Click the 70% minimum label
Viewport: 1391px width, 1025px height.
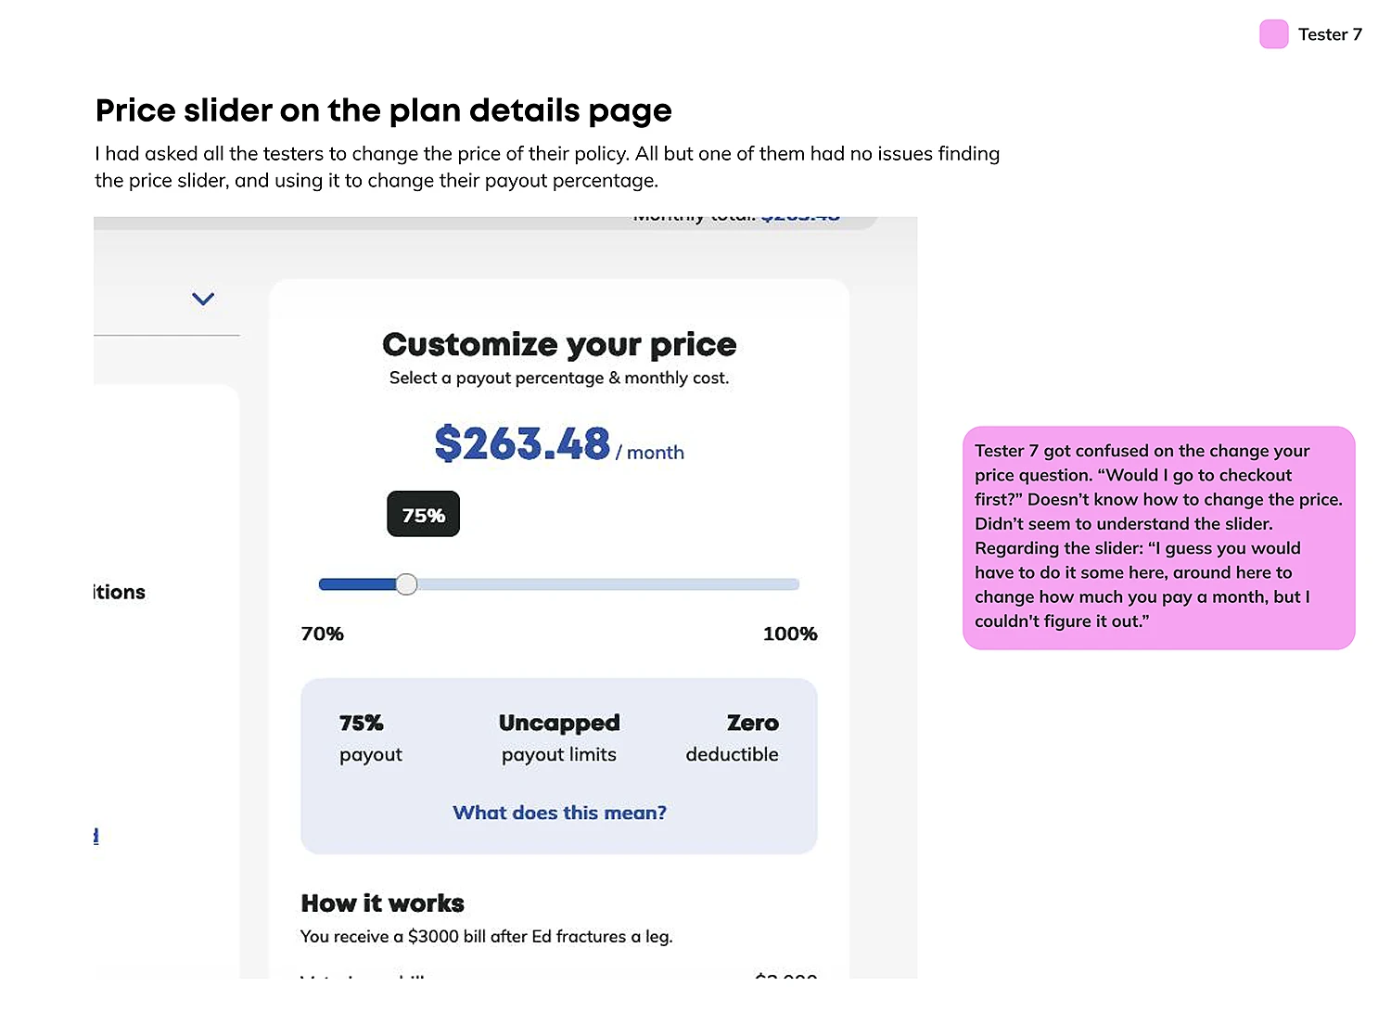tap(322, 634)
